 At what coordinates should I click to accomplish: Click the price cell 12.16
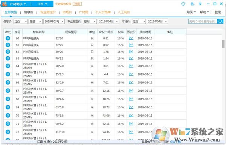106,91
